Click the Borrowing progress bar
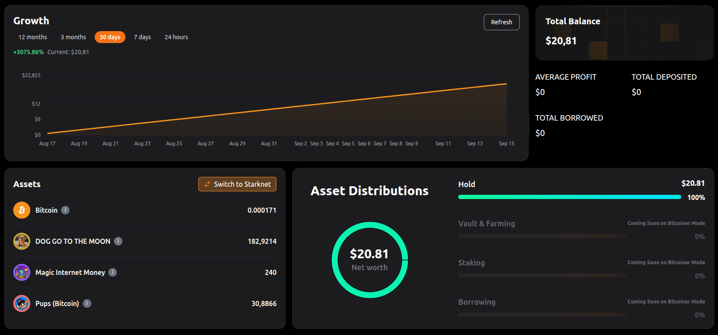 (543, 315)
